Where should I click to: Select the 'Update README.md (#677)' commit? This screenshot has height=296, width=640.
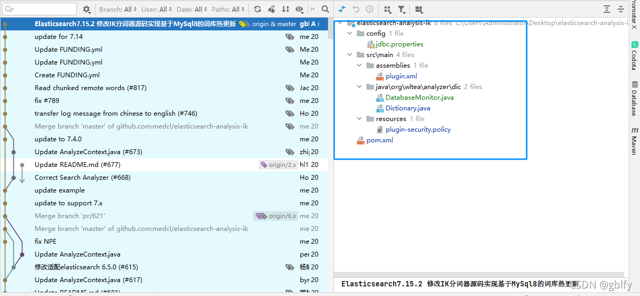[x=164, y=165]
